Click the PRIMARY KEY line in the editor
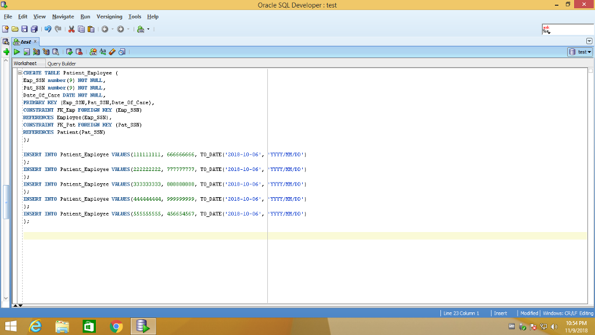Viewport: 595px width, 335px height. click(x=89, y=102)
